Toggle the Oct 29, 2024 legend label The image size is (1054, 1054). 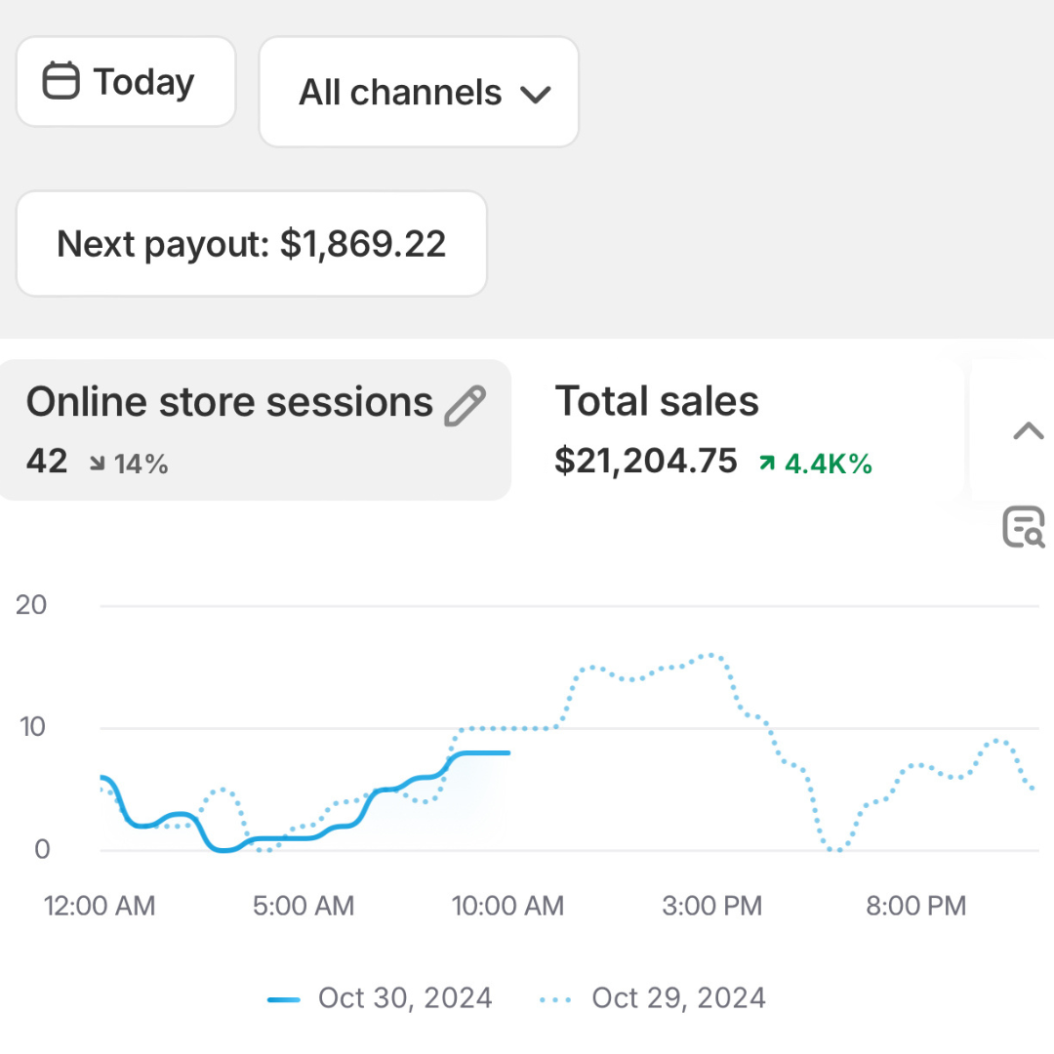(678, 998)
